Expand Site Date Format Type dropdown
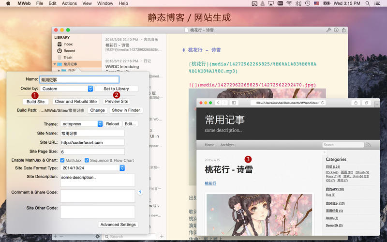Viewport: 387px width, 242px height. 122,168
